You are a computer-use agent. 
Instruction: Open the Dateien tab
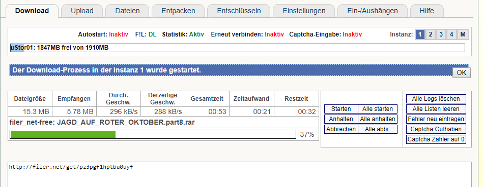[x=128, y=11]
